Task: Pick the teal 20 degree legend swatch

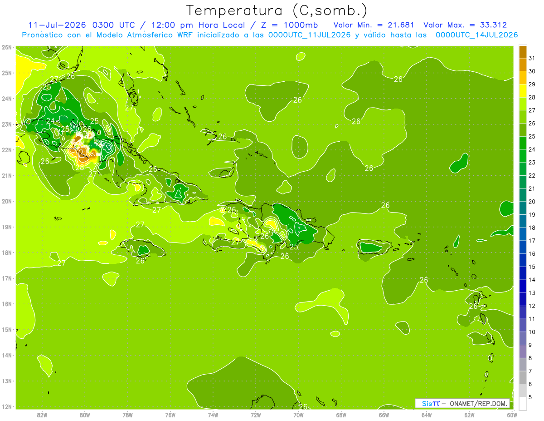Action: [523, 195]
